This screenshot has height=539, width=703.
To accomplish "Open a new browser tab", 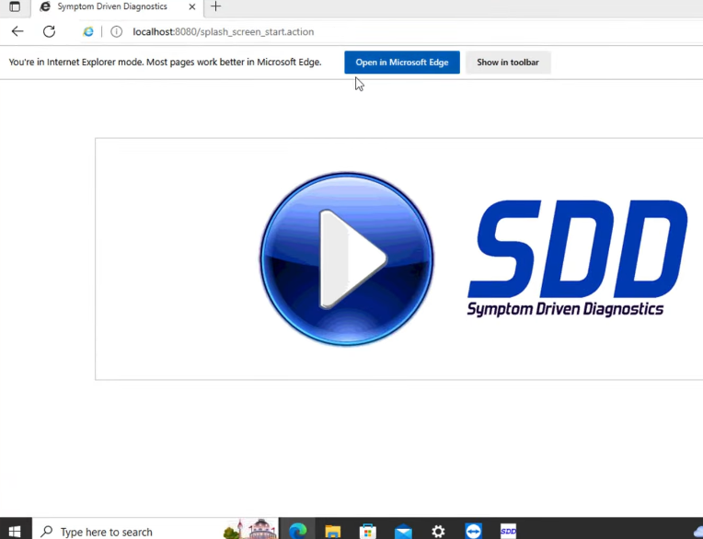I will click(x=215, y=6).
